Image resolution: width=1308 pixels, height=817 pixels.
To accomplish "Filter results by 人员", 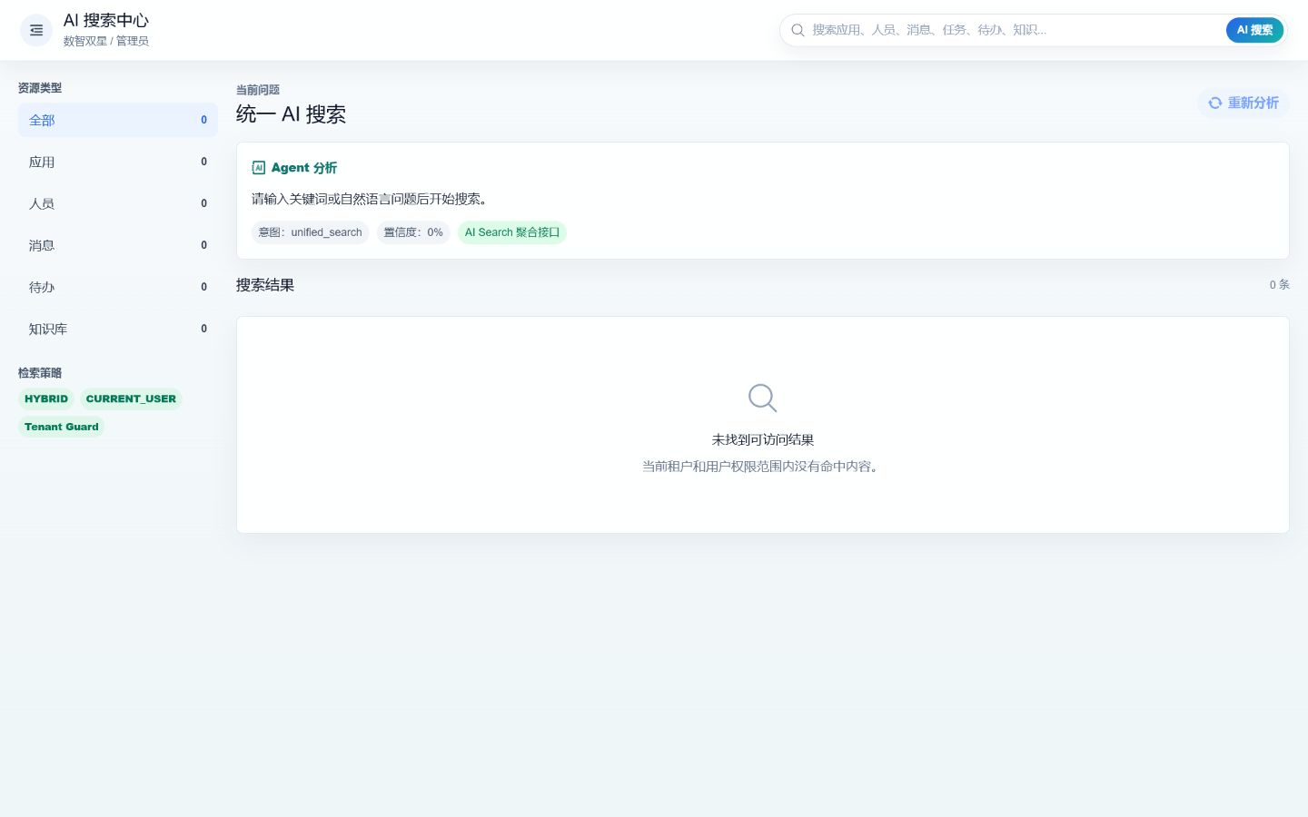I will 118,203.
